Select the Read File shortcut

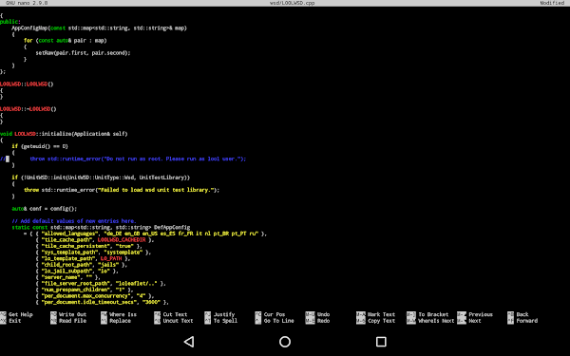pyautogui.click(x=73, y=321)
